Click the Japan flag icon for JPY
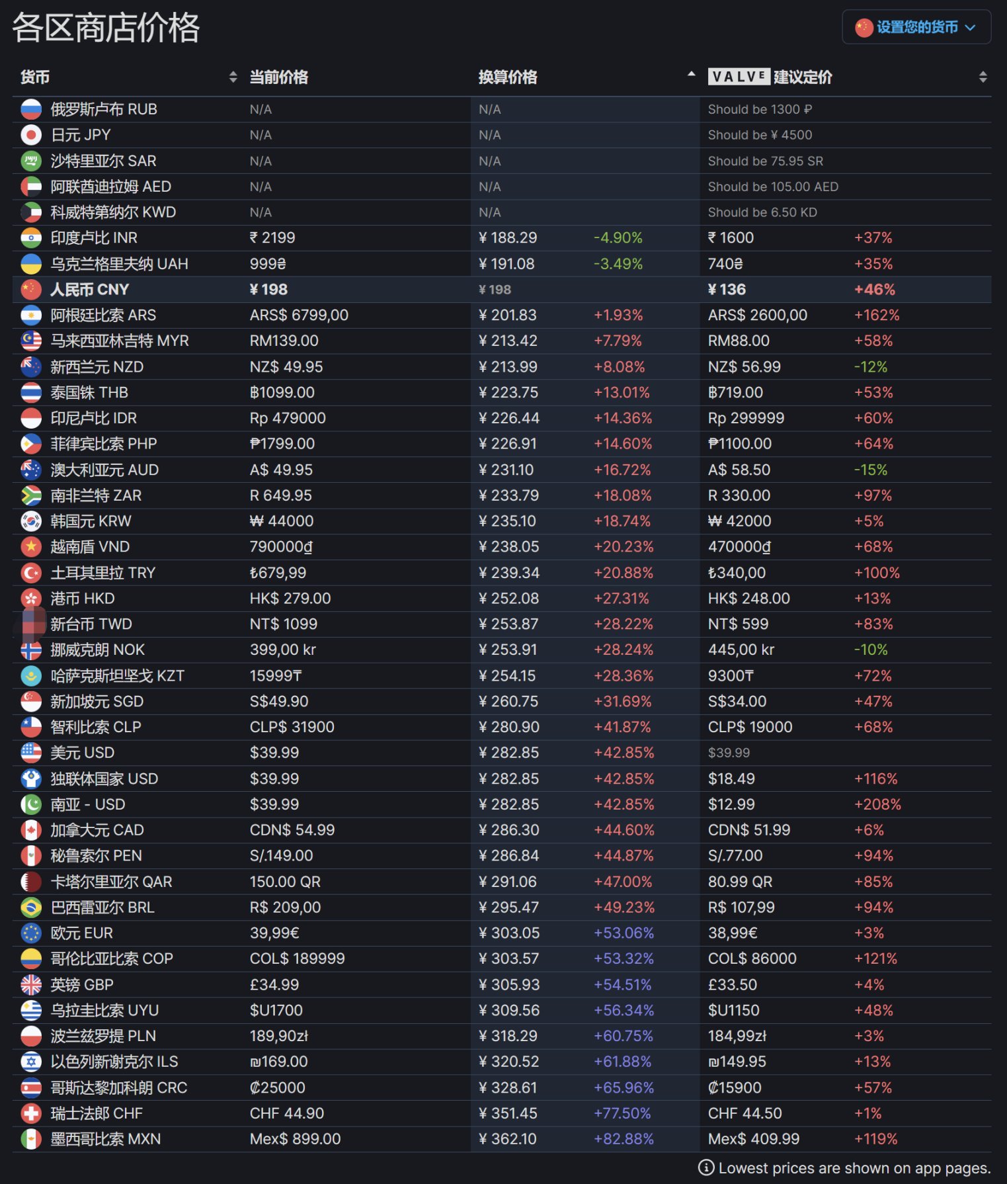Screen dimensions: 1007x1184 [31, 135]
